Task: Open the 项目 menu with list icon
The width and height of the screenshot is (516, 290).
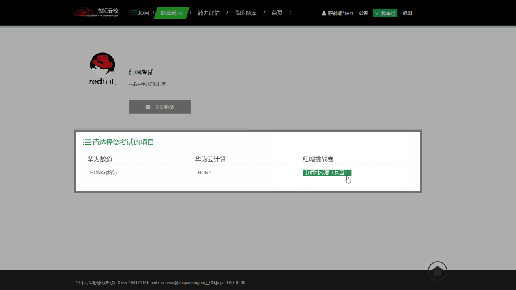Action: (140, 13)
